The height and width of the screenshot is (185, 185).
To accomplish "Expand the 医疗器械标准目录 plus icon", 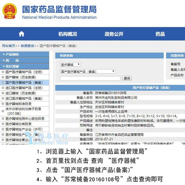I will [3, 104].
